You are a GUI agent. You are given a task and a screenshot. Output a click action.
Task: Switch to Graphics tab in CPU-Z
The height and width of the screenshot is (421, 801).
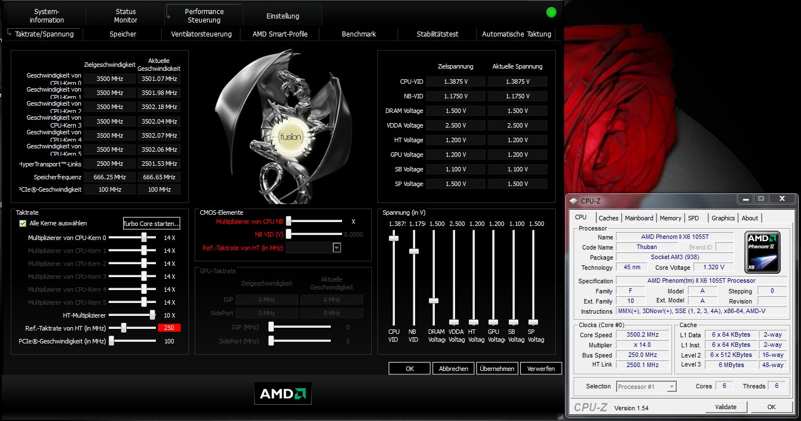[723, 218]
